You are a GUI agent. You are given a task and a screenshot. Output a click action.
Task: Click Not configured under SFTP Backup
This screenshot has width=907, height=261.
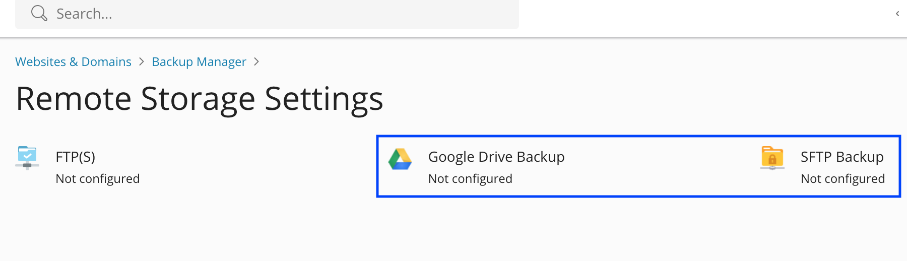(843, 179)
